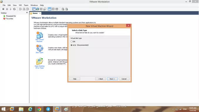Click the taskbar clock showing 10:09 AM

[193, 109]
